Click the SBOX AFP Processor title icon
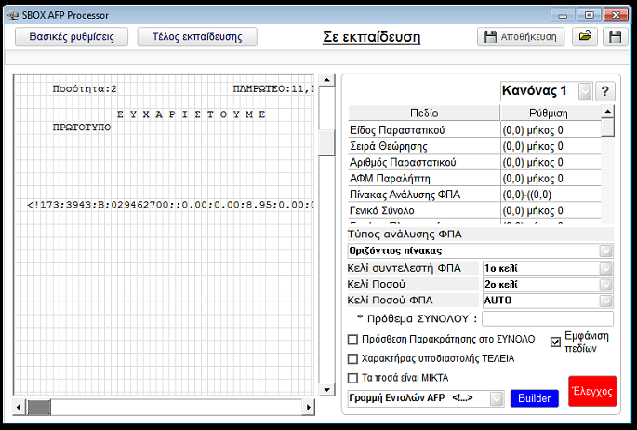637x430 pixels. (x=13, y=16)
